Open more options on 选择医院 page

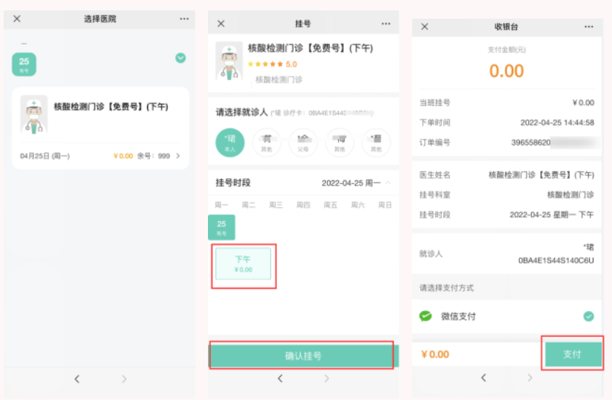pyautogui.click(x=184, y=19)
